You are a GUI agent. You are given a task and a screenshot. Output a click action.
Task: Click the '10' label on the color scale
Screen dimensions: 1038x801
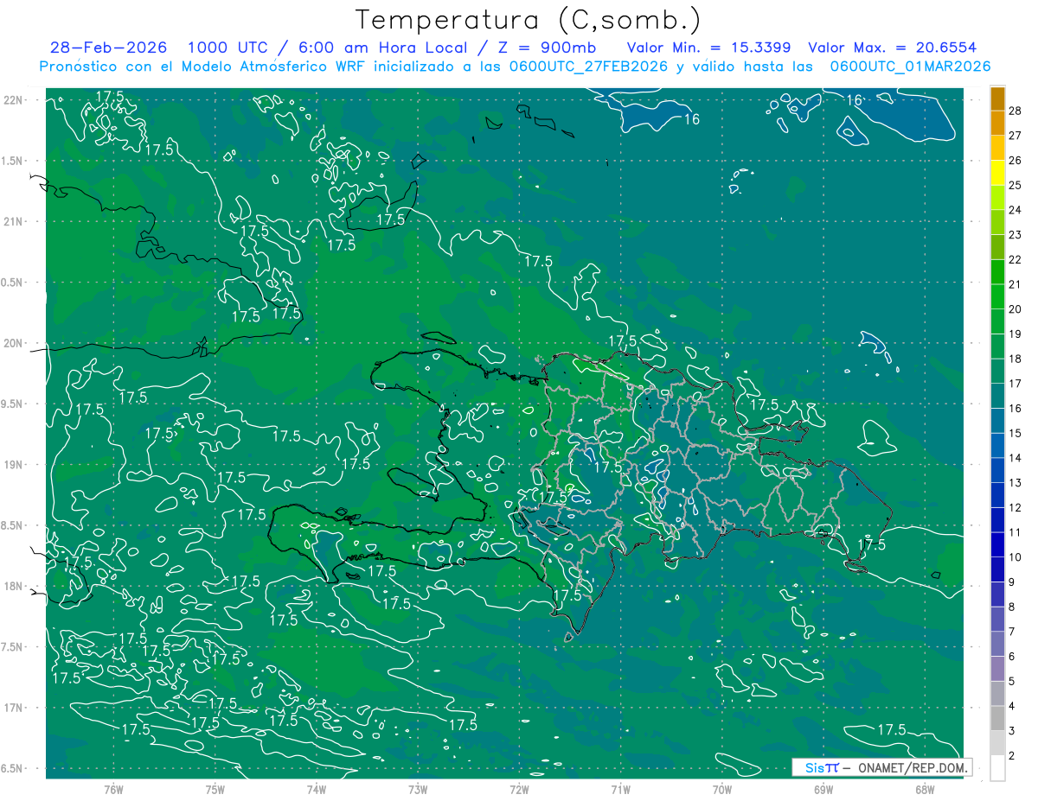pos(1015,557)
